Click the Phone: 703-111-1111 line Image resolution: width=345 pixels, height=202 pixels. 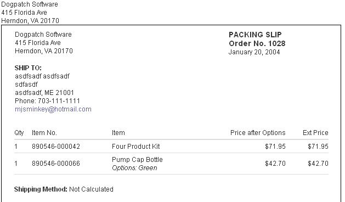pos(47,101)
